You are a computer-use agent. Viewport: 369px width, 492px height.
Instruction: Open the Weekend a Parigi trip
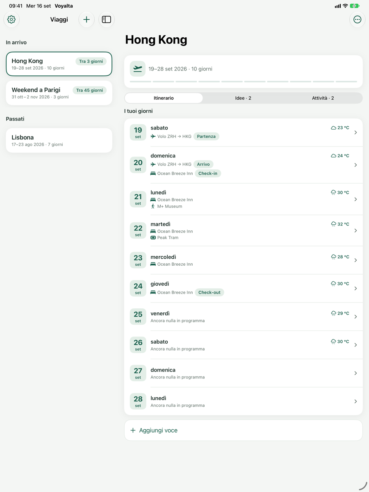(59, 93)
